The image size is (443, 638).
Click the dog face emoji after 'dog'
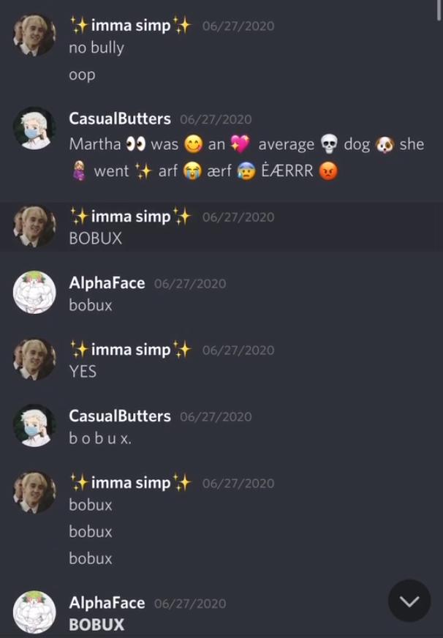tap(385, 144)
